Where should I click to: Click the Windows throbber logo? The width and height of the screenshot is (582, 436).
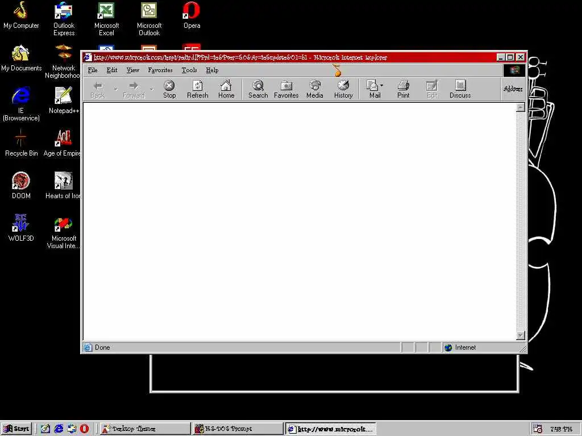514,70
